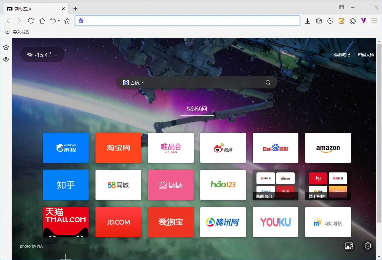The height and width of the screenshot is (260, 382).
Task: Open the browser main menu
Action: coord(374,21)
